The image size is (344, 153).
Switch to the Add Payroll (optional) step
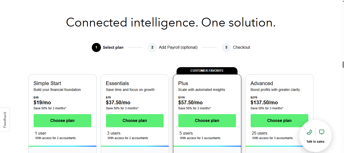tap(178, 47)
